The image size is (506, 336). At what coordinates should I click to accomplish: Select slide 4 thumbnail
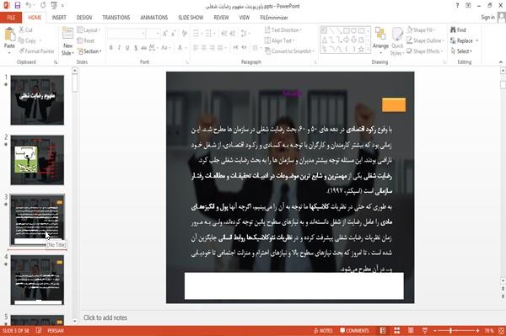(37, 280)
